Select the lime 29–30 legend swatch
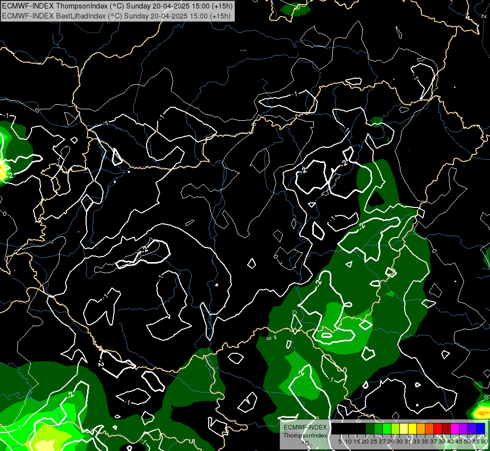 (x=395, y=429)
